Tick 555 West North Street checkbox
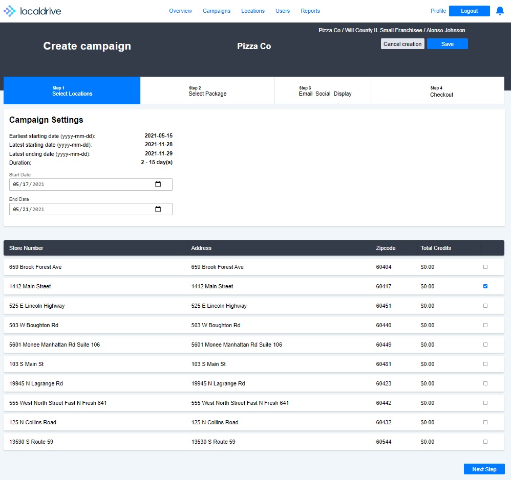This screenshot has width=511, height=480. click(x=485, y=403)
